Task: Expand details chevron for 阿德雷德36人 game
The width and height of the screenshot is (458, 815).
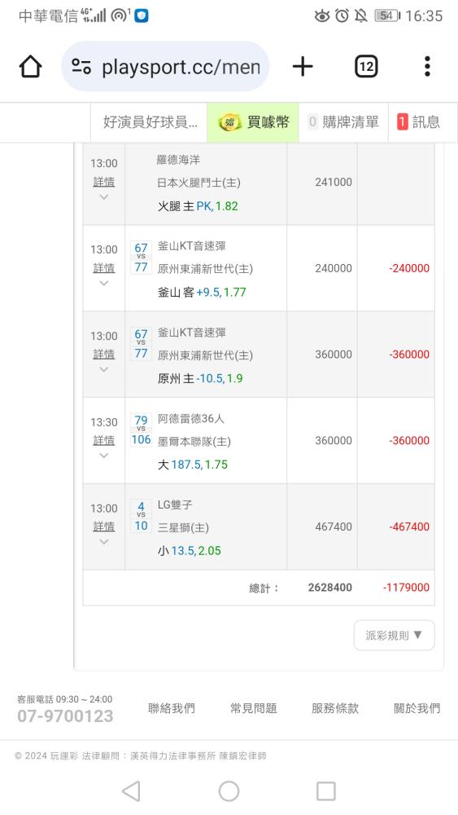Action: pyautogui.click(x=104, y=456)
